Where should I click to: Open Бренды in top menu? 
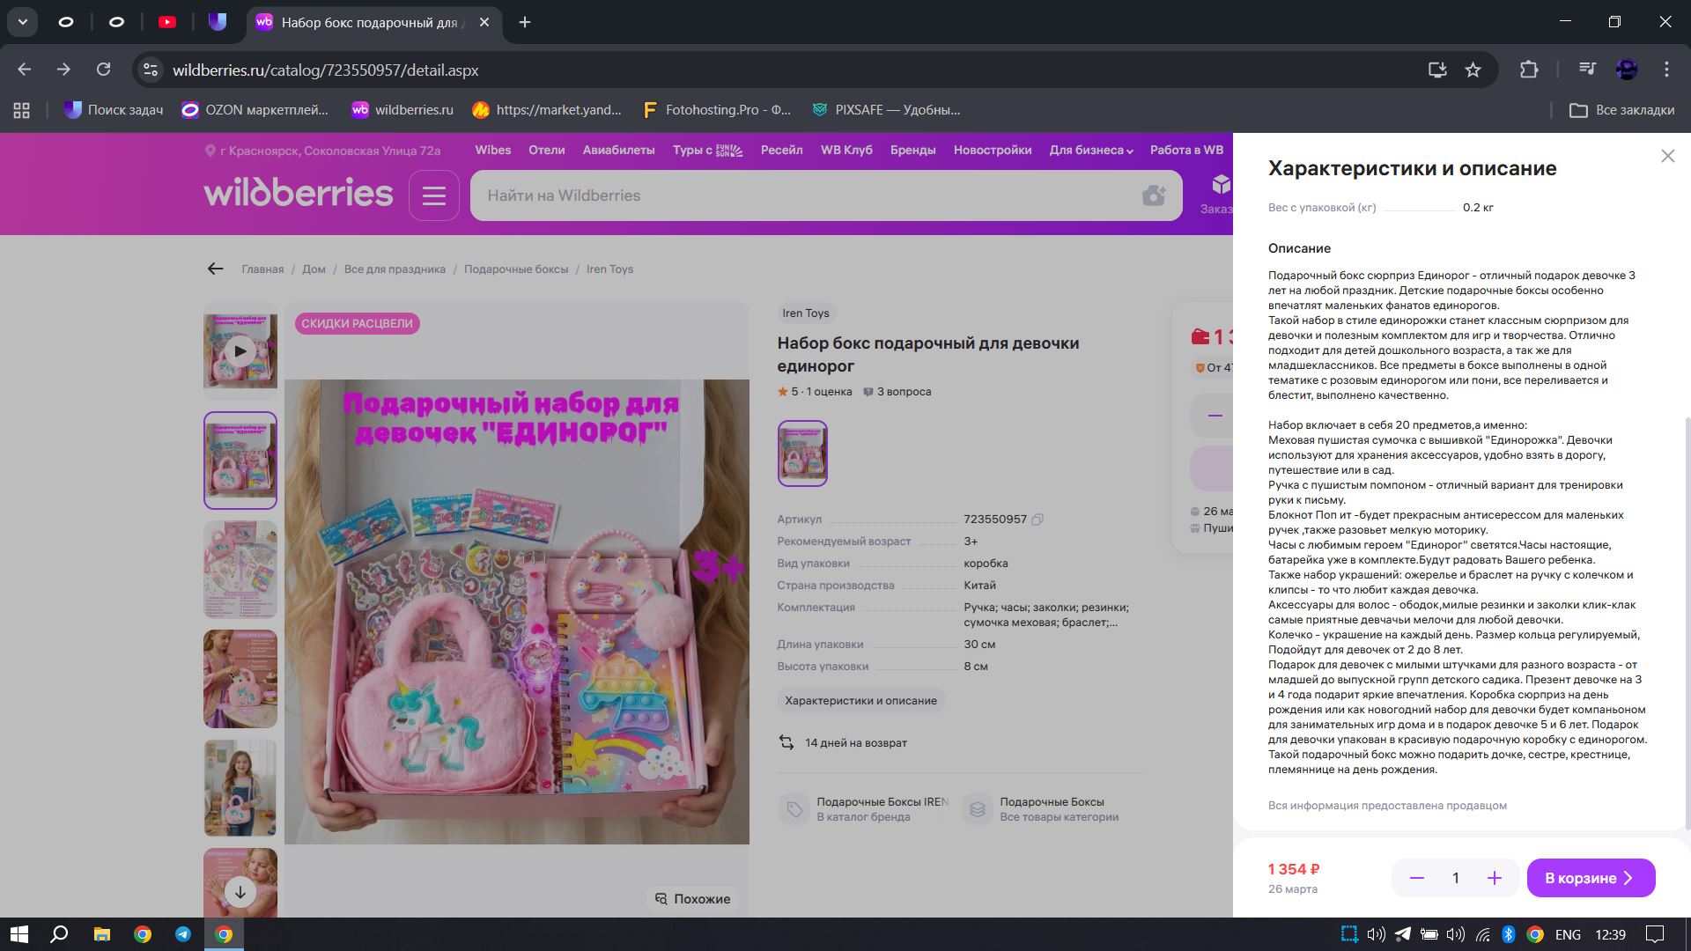coord(912,151)
